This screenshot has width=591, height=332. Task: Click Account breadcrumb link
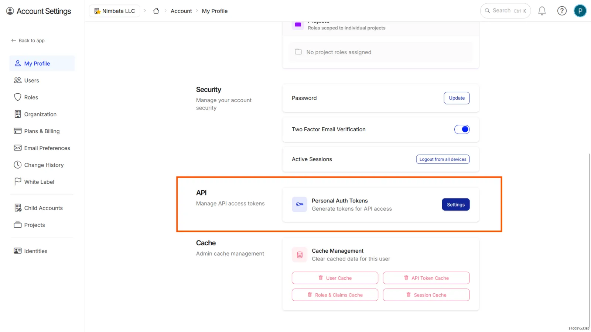click(181, 11)
